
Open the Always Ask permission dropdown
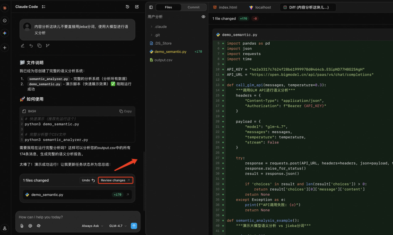92,226
